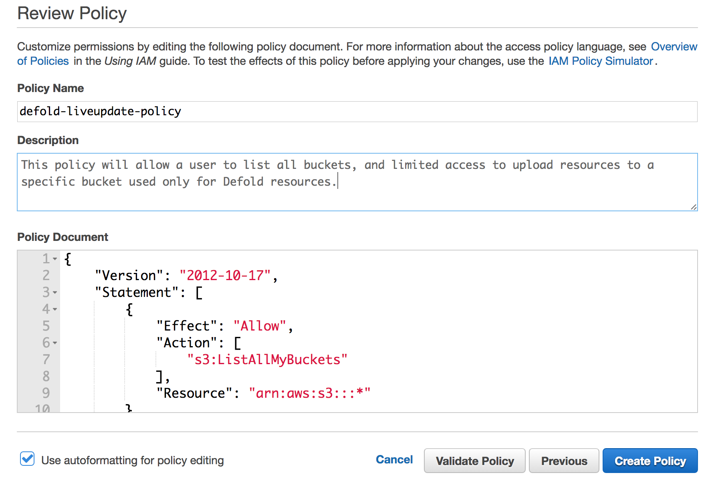Click the Allow effect value
710x481 pixels.
point(260,326)
